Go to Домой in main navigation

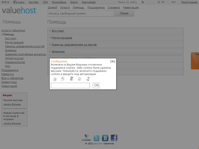[52, 7]
